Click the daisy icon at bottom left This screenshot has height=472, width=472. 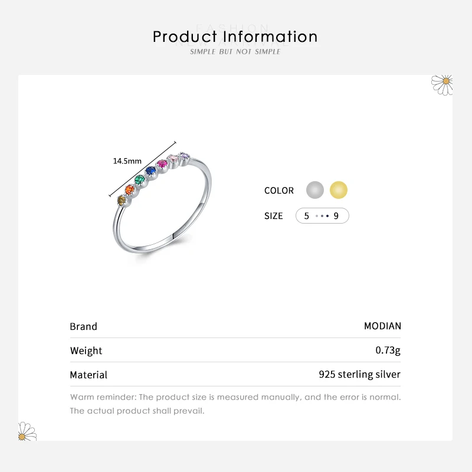[x=27, y=431]
